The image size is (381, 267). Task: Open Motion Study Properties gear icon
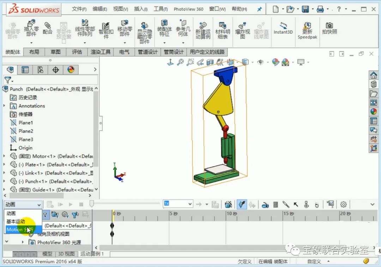[x=343, y=205]
